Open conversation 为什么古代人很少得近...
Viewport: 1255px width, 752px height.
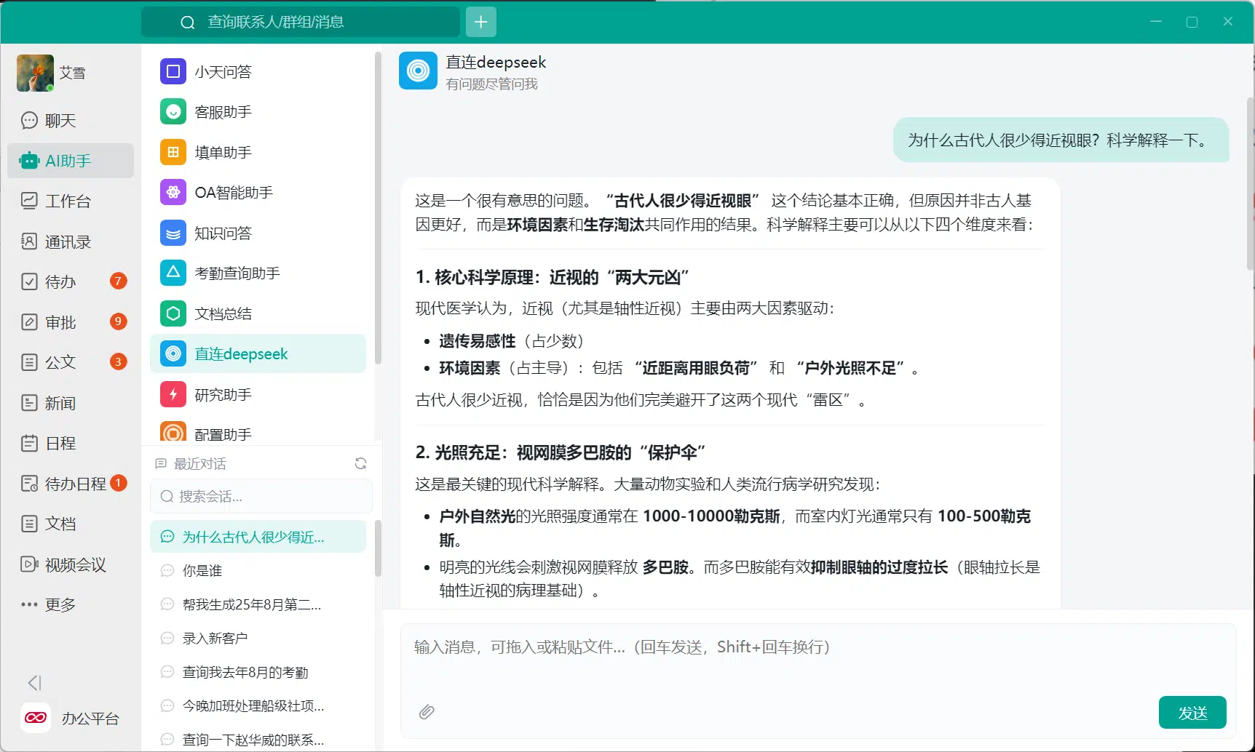[x=258, y=537]
